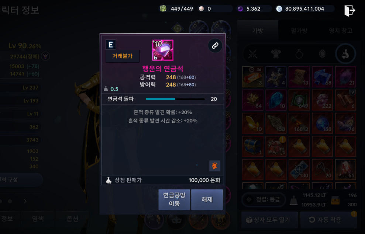This screenshot has width=365, height=234.
Task: Click the link share icon in item popup
Action: (215, 46)
